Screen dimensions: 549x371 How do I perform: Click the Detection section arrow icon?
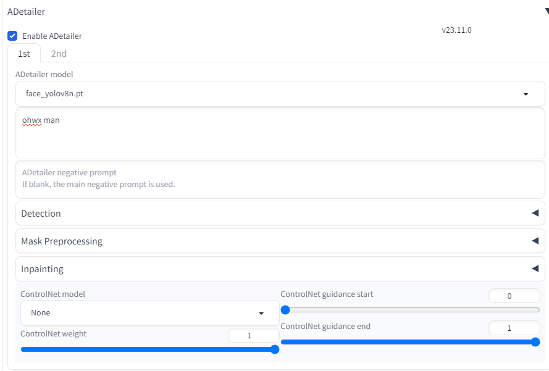(x=535, y=213)
